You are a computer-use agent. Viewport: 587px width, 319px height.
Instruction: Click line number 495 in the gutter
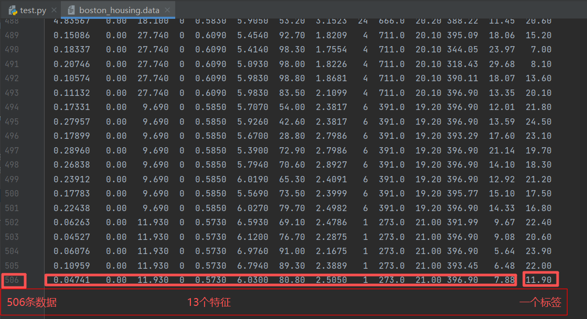pyautogui.click(x=12, y=122)
